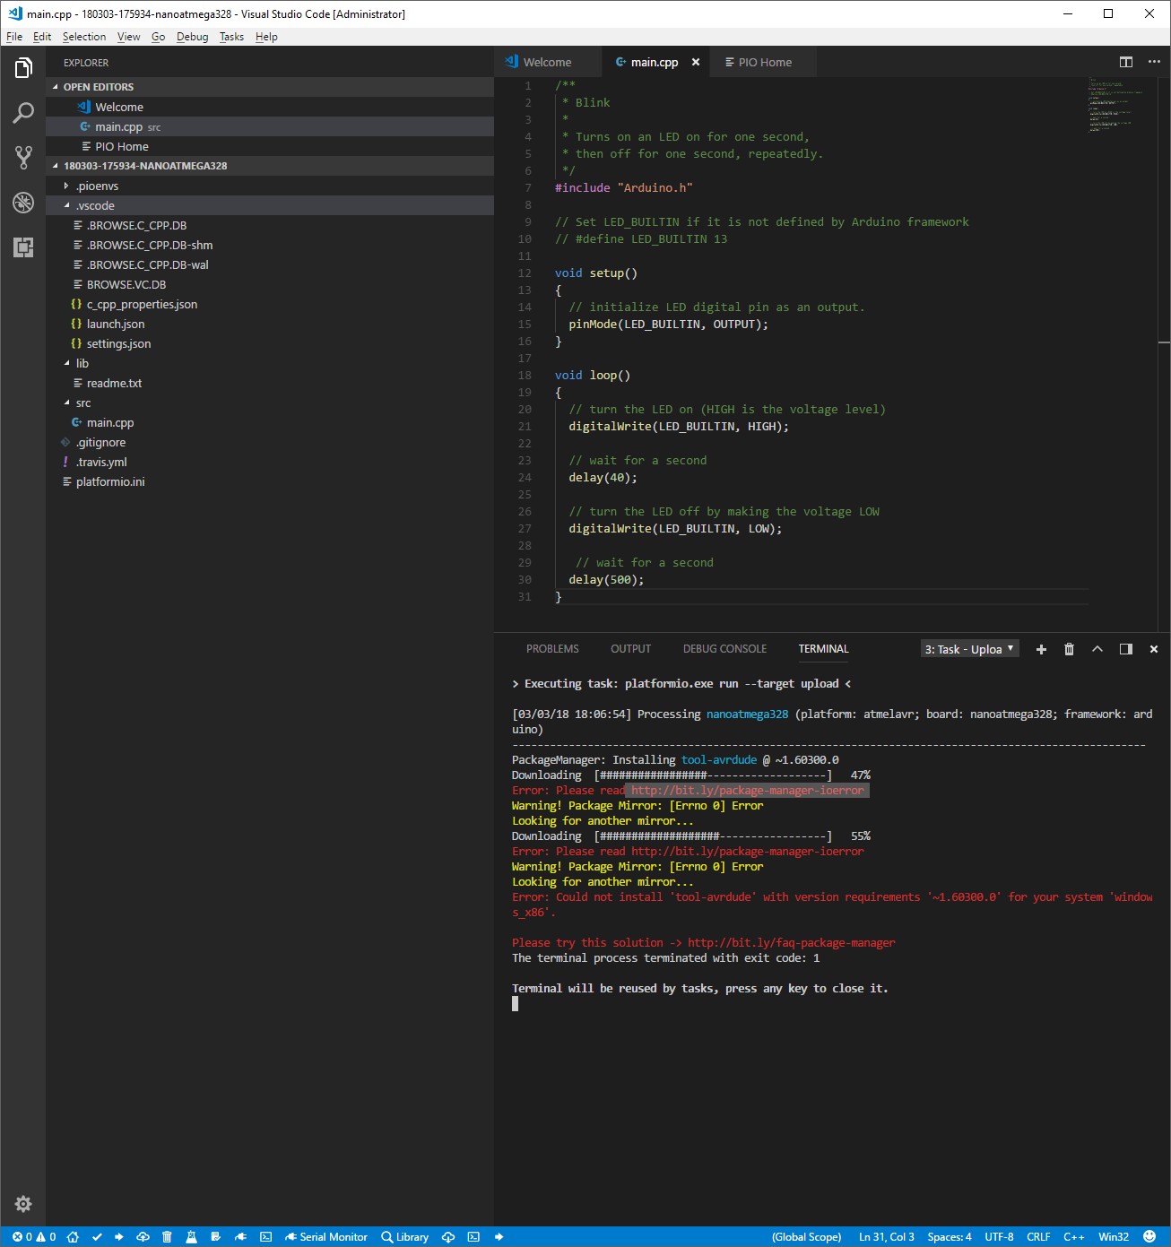Toggle the panel position to the side
This screenshot has height=1247, width=1171.
pyautogui.click(x=1126, y=649)
